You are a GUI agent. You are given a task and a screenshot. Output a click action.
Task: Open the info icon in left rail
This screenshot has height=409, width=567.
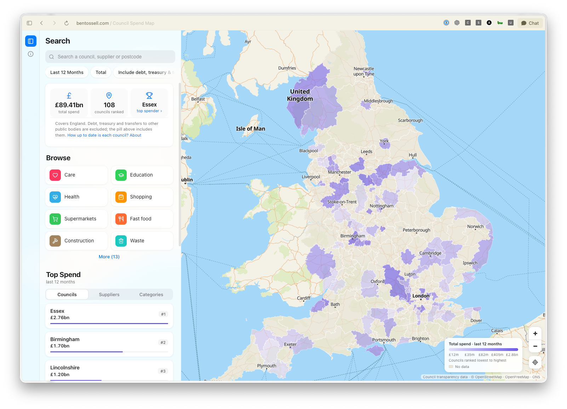[31, 54]
